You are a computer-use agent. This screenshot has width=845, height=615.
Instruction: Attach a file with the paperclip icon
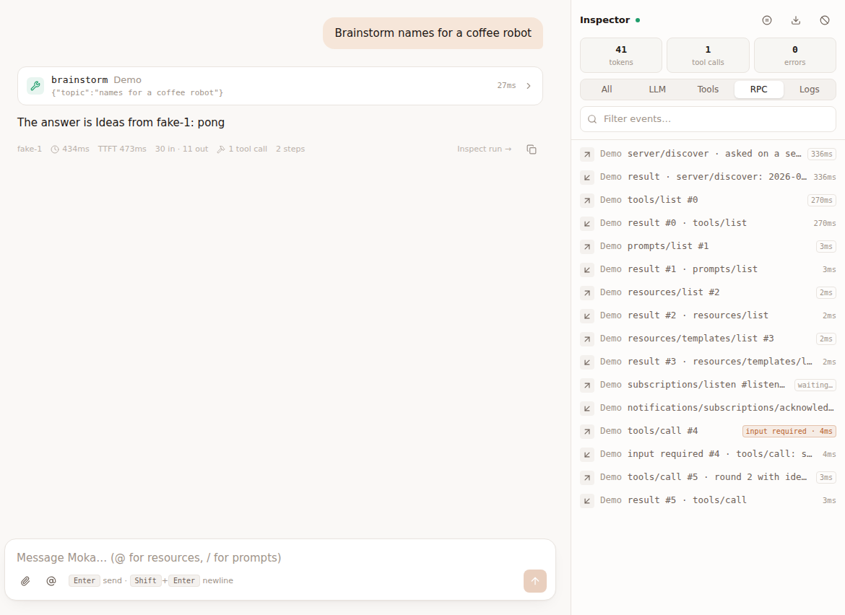coord(25,581)
